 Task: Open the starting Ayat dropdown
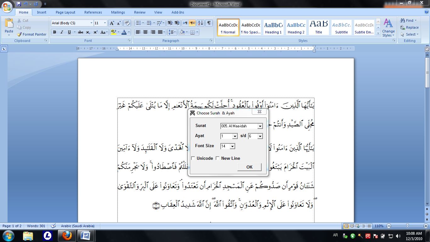click(235, 136)
